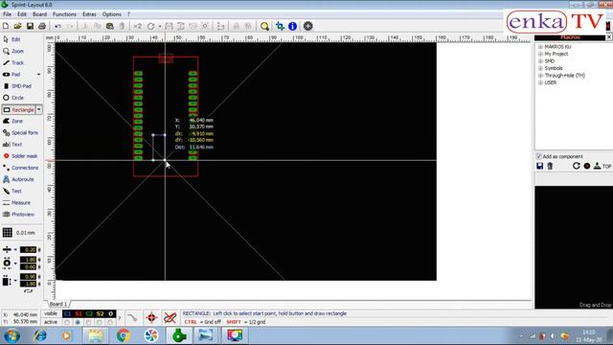Select the Circle tool

click(12, 98)
